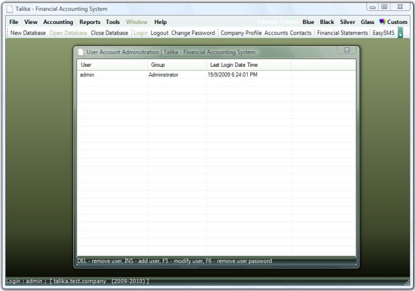Open the File menu
The height and width of the screenshot is (291, 415).
tap(14, 22)
